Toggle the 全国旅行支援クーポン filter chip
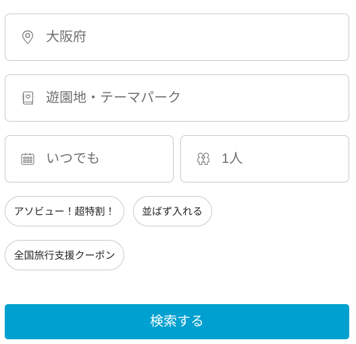356x344 pixels. click(x=64, y=255)
